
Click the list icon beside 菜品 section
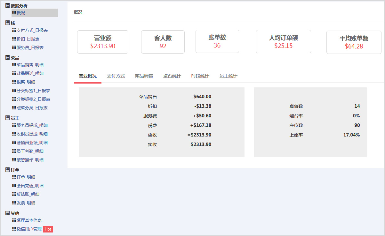coord(8,58)
